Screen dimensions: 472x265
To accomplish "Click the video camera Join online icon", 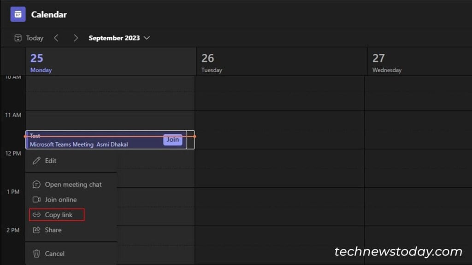I will click(37, 200).
